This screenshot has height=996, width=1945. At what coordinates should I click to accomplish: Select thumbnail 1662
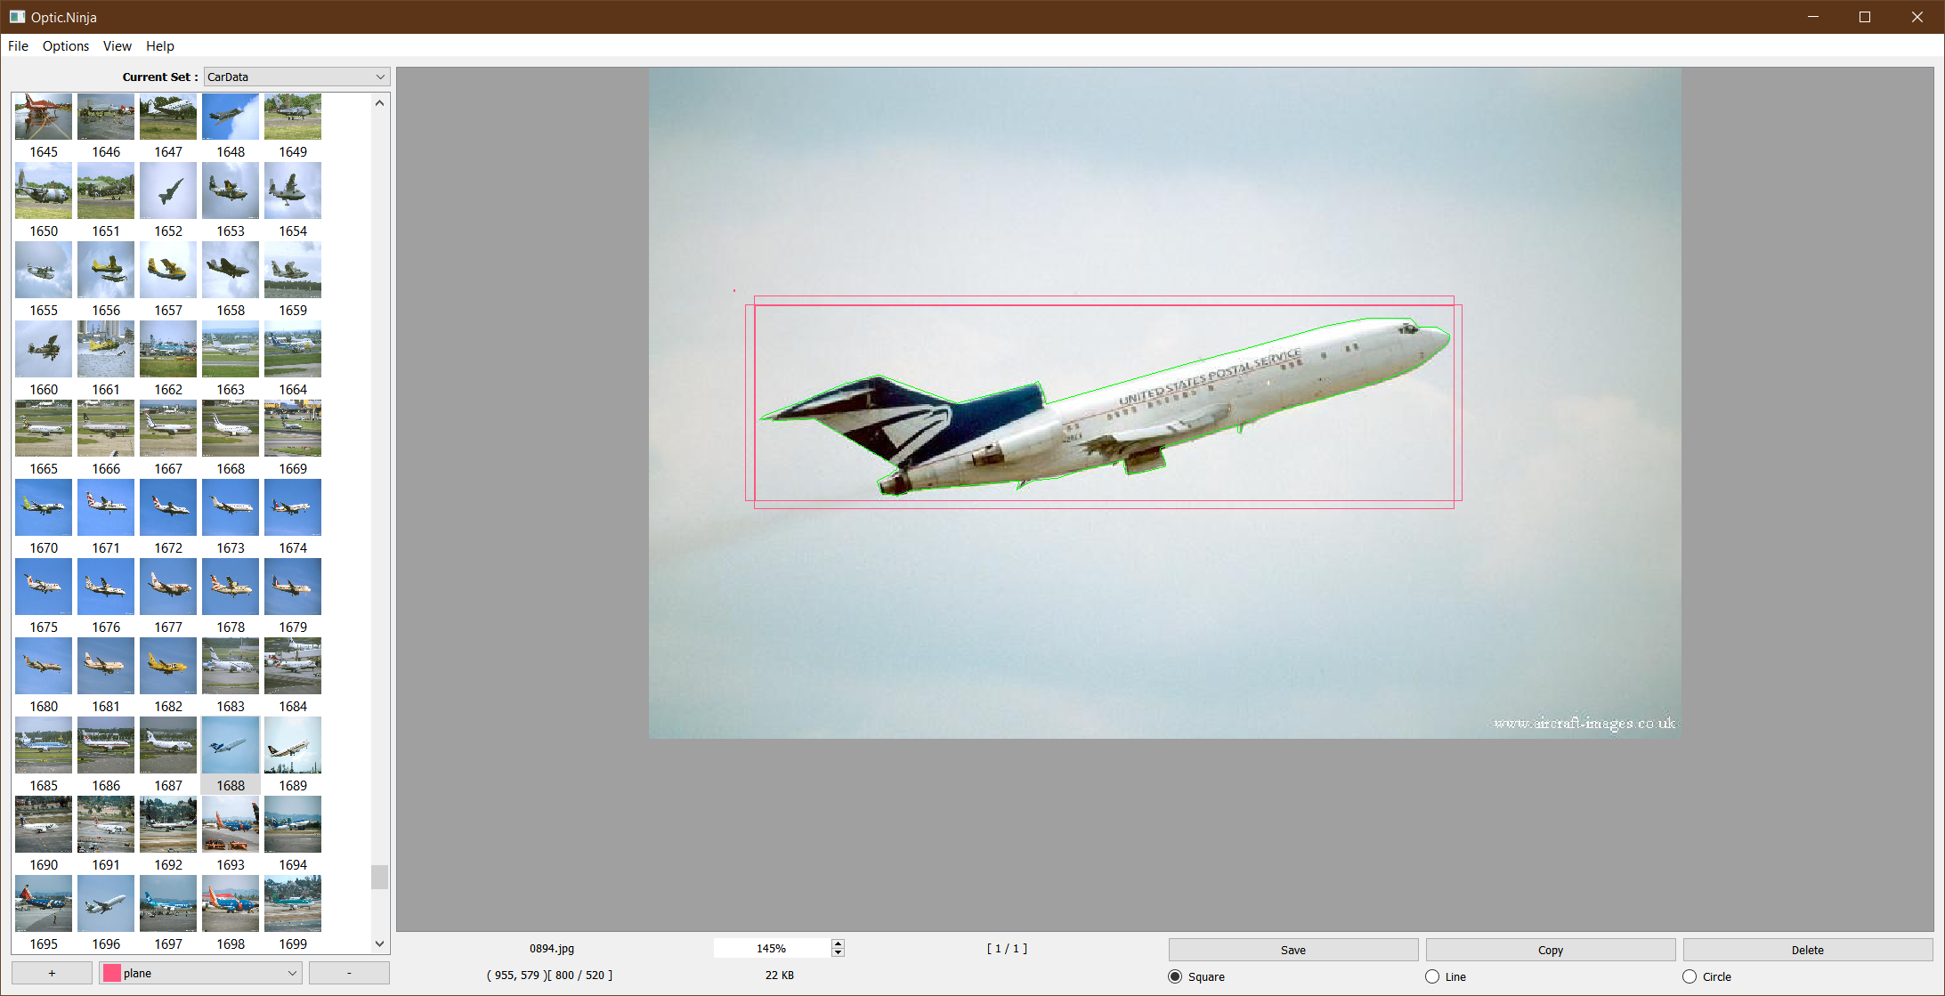168,349
